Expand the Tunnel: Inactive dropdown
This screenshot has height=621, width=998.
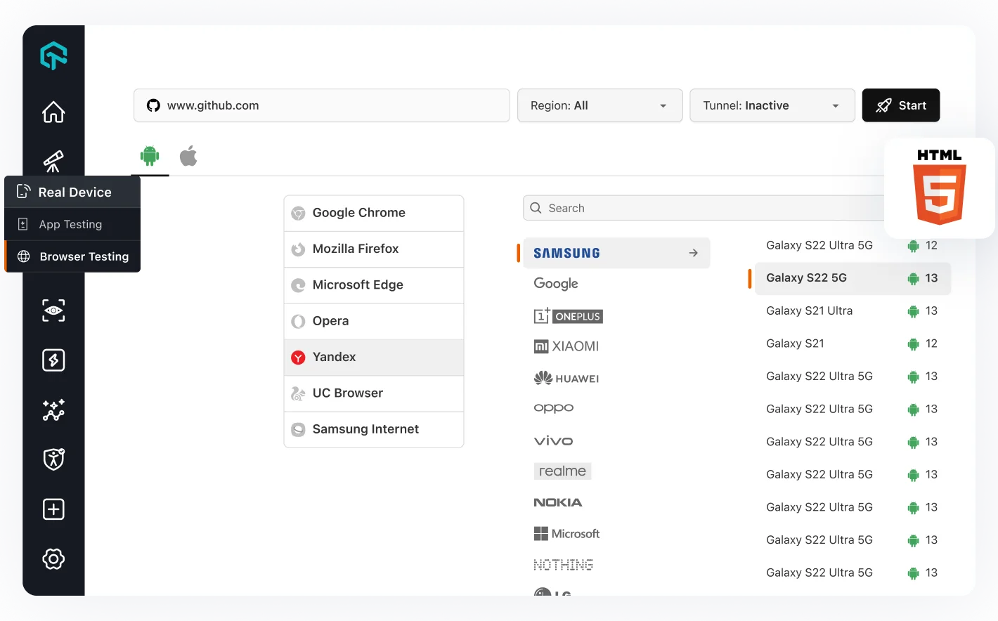point(772,105)
